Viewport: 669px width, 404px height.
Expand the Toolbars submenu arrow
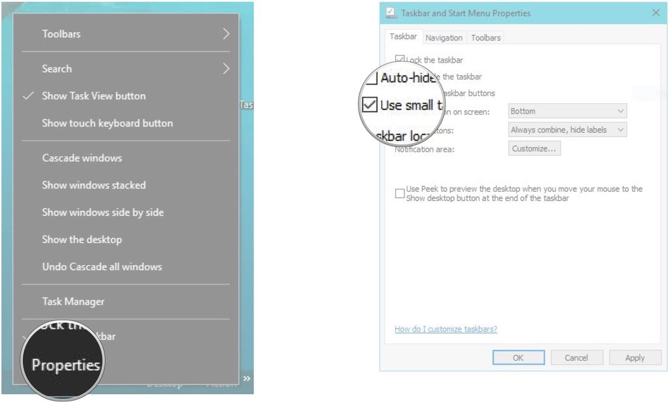pyautogui.click(x=227, y=33)
